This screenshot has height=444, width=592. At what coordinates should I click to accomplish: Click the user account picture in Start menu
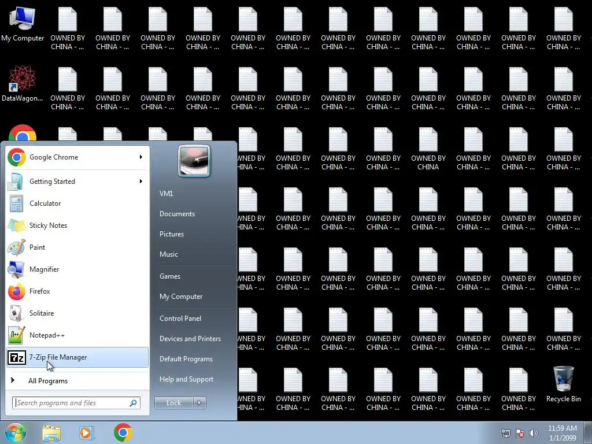coord(194,161)
